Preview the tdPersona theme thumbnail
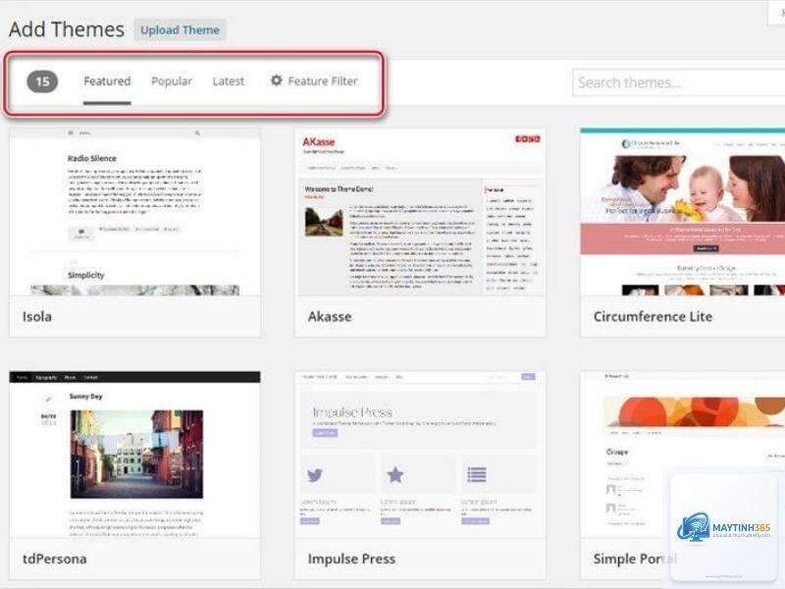The height and width of the screenshot is (589, 785). point(134,455)
